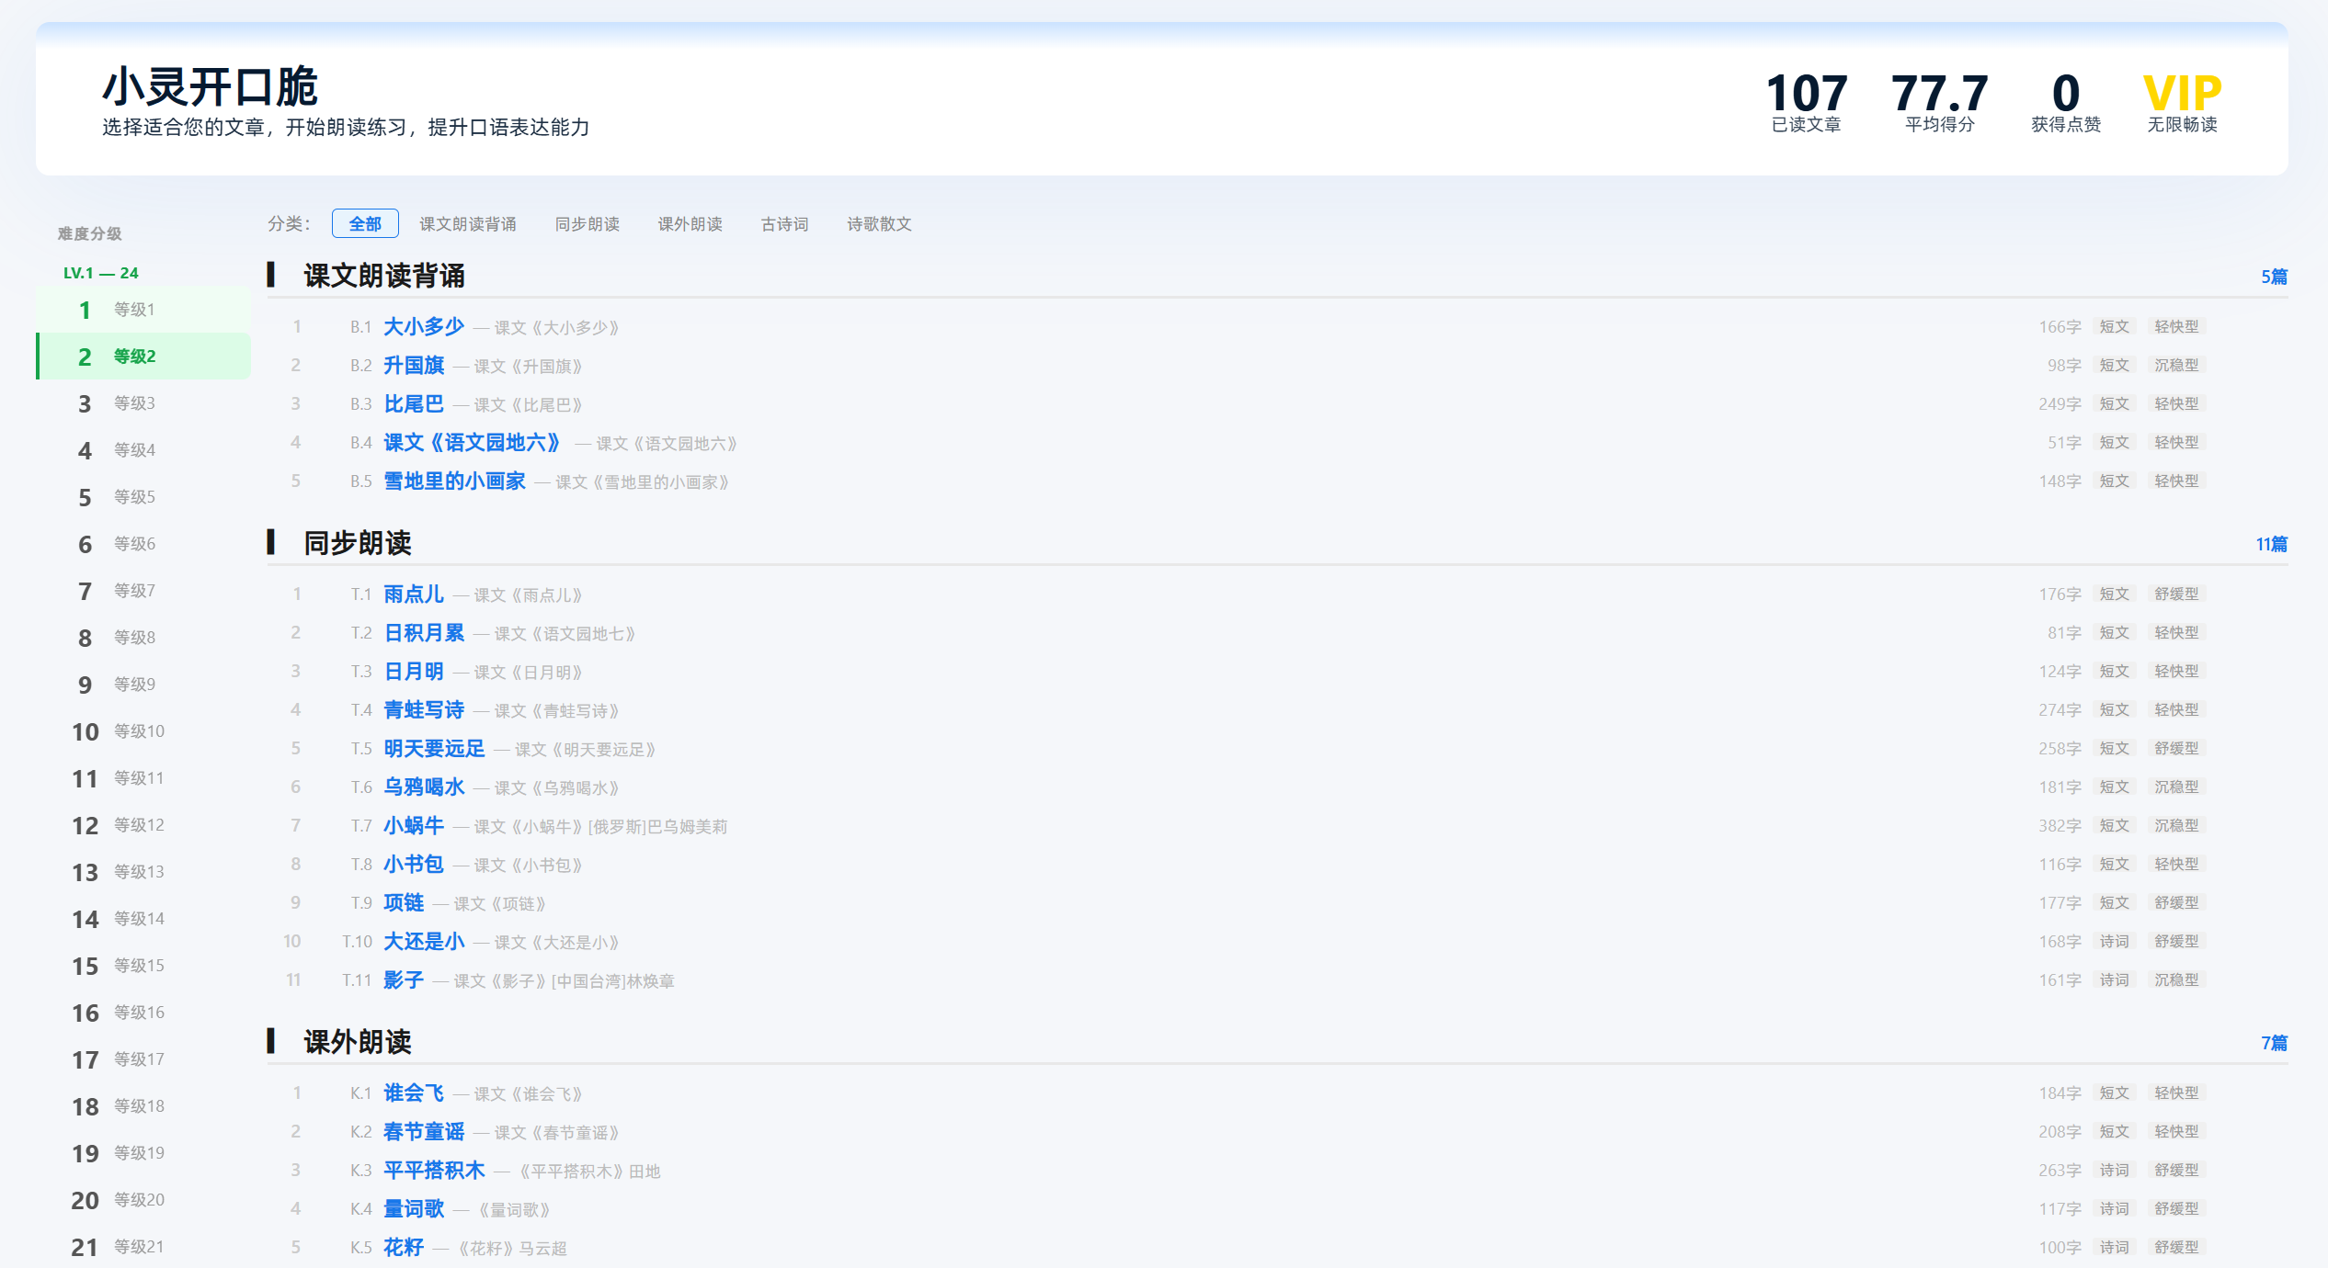Choose the 古诗词 category filter
Viewport: 2328px width, 1268px height.
784,223
